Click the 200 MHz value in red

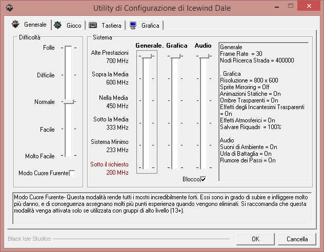pos(117,173)
